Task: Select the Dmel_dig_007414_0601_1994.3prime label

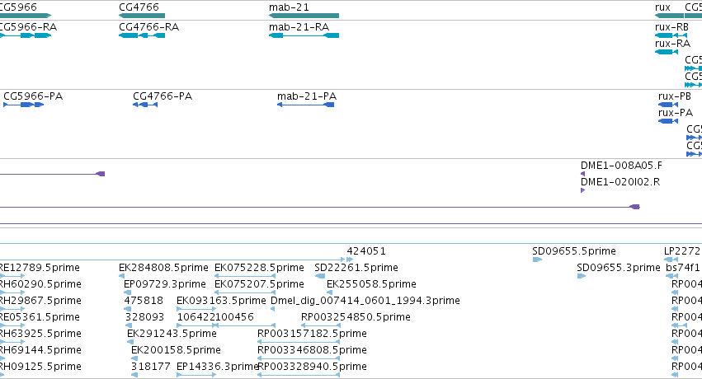Action: click(x=365, y=301)
